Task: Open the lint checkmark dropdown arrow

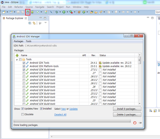Action: pyautogui.click(x=41, y=12)
